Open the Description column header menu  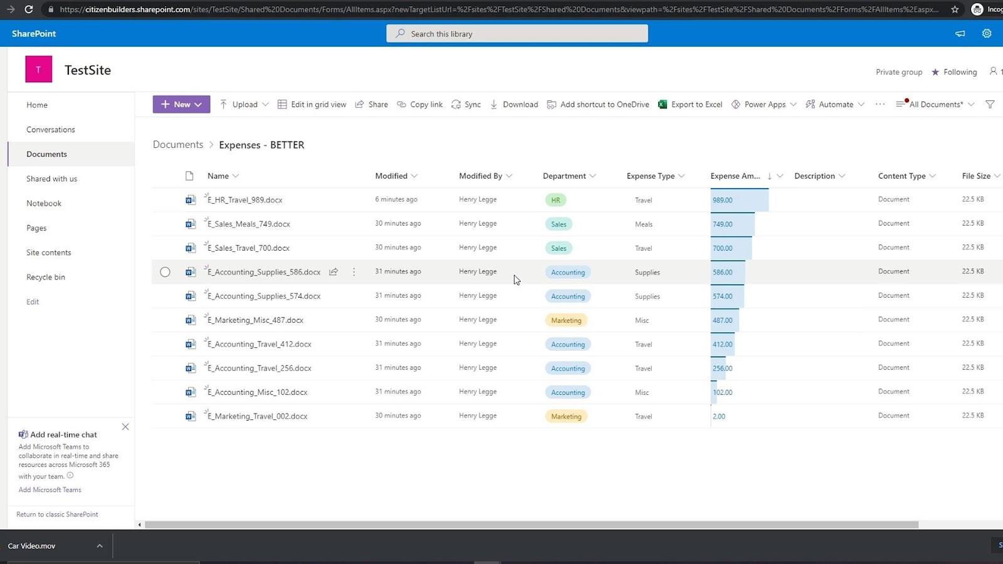click(820, 176)
